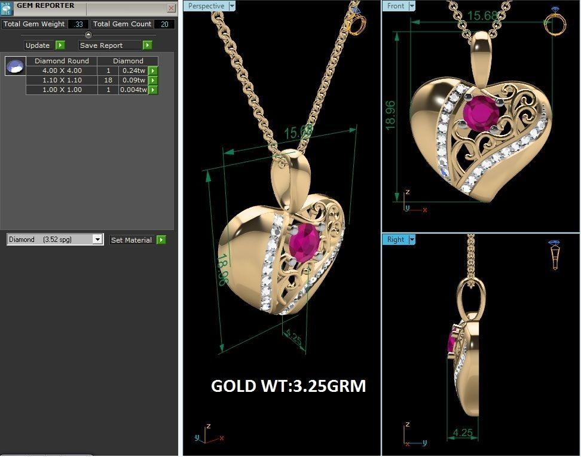581x457 pixels.
Task: Click the Total Gem Count value field
Action: pos(164,24)
